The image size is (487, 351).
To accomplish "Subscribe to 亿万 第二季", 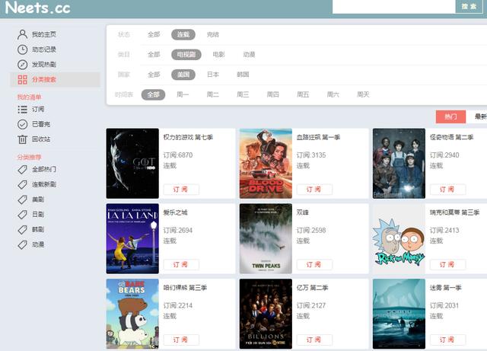I will click(x=314, y=340).
